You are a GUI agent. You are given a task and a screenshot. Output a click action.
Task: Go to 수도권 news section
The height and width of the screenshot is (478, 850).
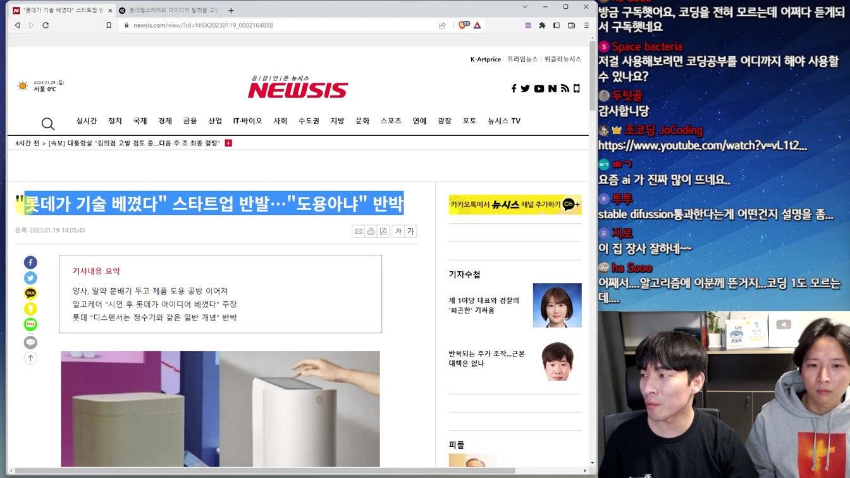pyautogui.click(x=309, y=121)
